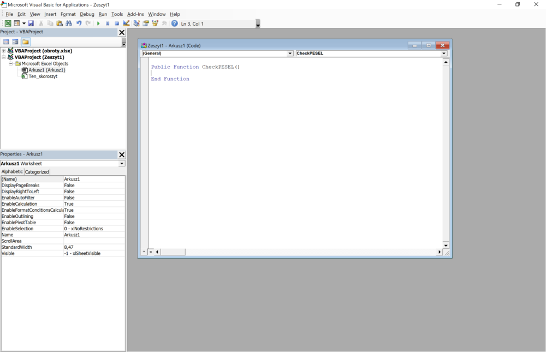Open the Insert menu
546x352 pixels.
click(x=50, y=14)
